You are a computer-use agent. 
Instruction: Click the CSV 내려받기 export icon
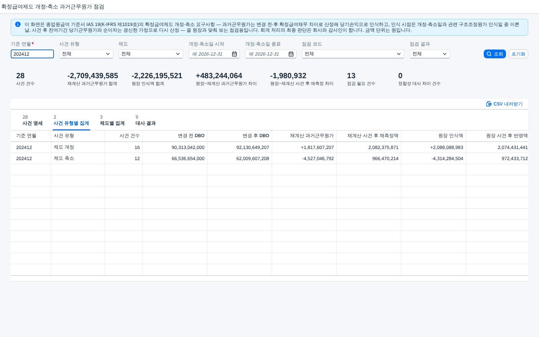tap(489, 104)
